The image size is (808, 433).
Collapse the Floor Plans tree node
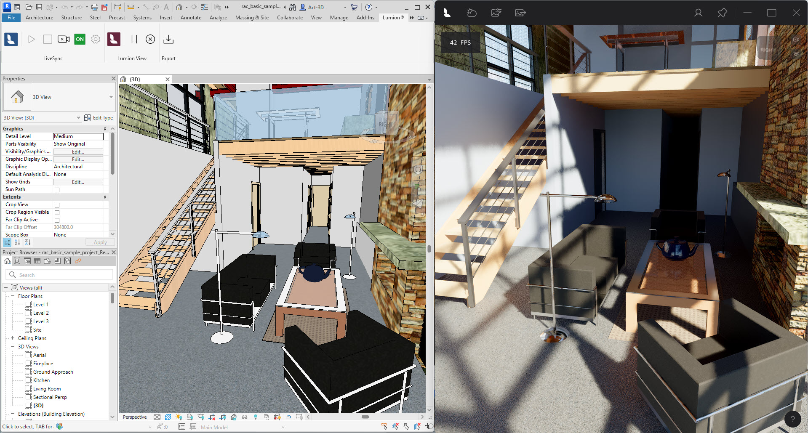12,296
